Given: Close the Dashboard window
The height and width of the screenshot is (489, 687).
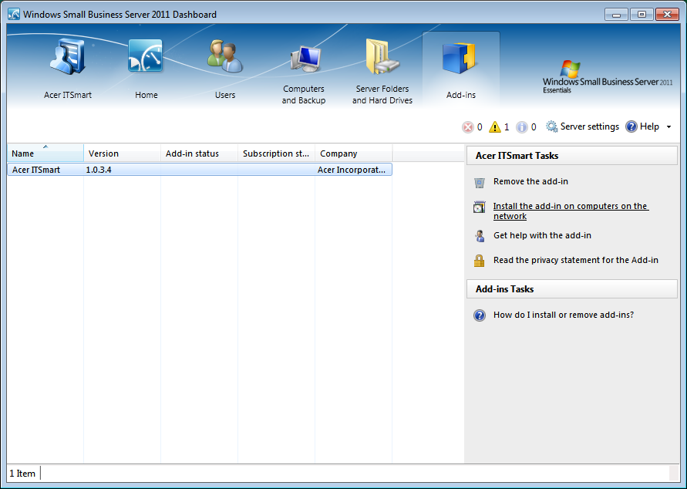Looking at the screenshot, I should tap(667, 15).
